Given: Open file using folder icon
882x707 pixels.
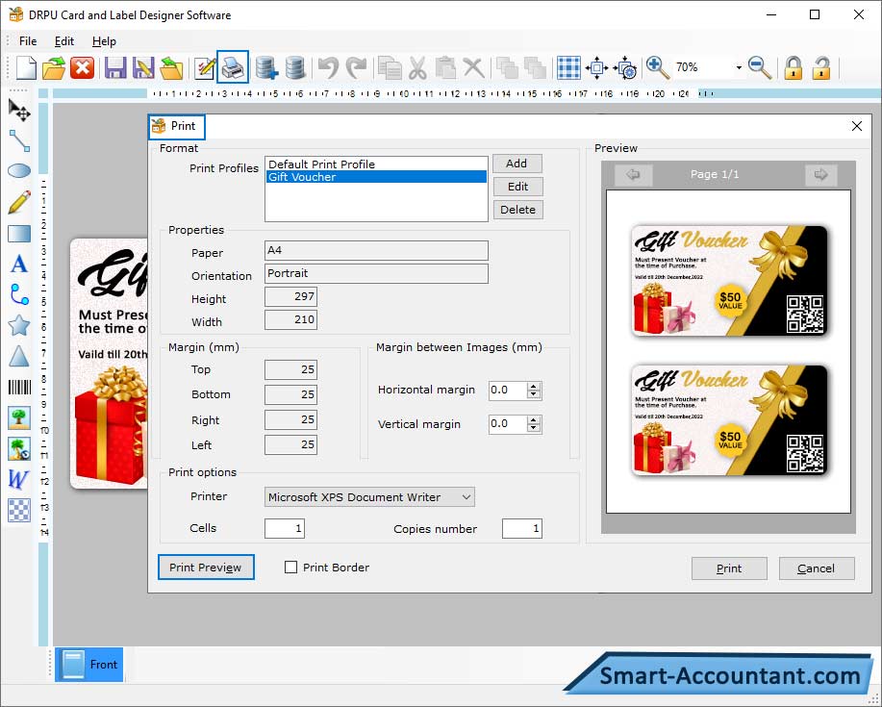Looking at the screenshot, I should pos(54,68).
